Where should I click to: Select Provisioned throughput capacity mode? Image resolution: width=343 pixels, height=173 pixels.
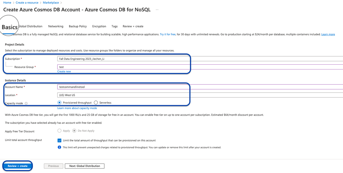(59, 102)
